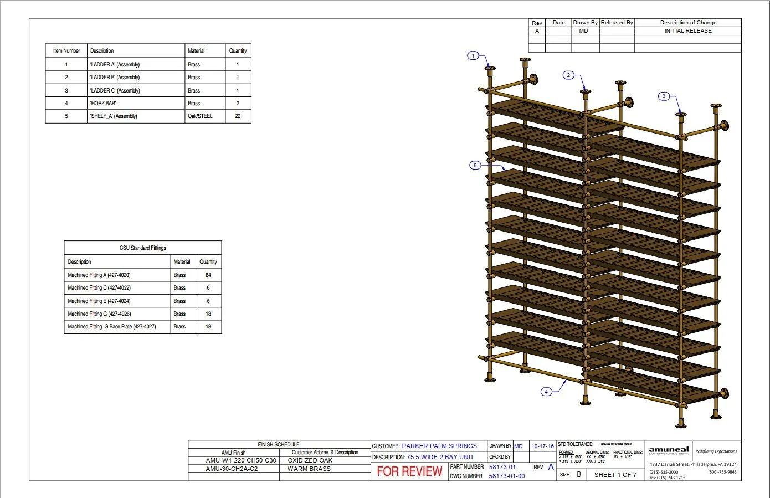Viewport: 770px width, 498px height.
Task: Select part number 58173-01
Action: point(502,467)
